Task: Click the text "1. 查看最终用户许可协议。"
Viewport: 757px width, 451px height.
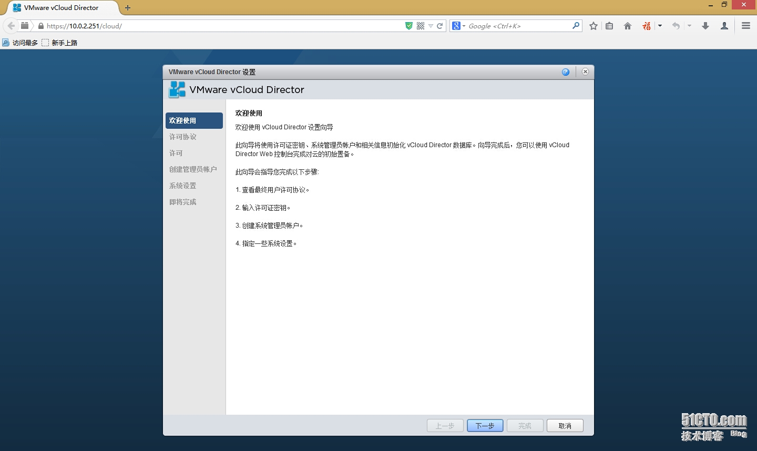Action: click(x=272, y=190)
